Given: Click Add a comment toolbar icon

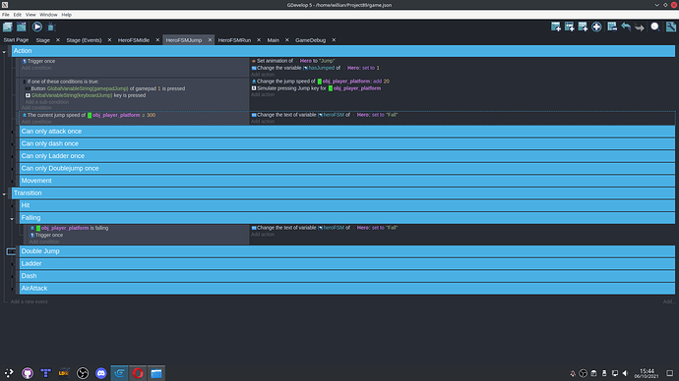Looking at the screenshot, I should point(583,27).
